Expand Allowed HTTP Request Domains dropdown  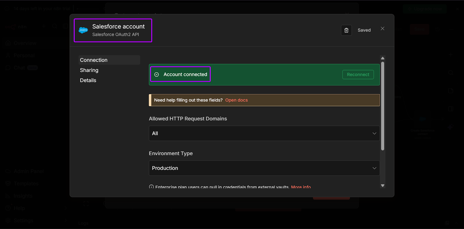[264, 133]
